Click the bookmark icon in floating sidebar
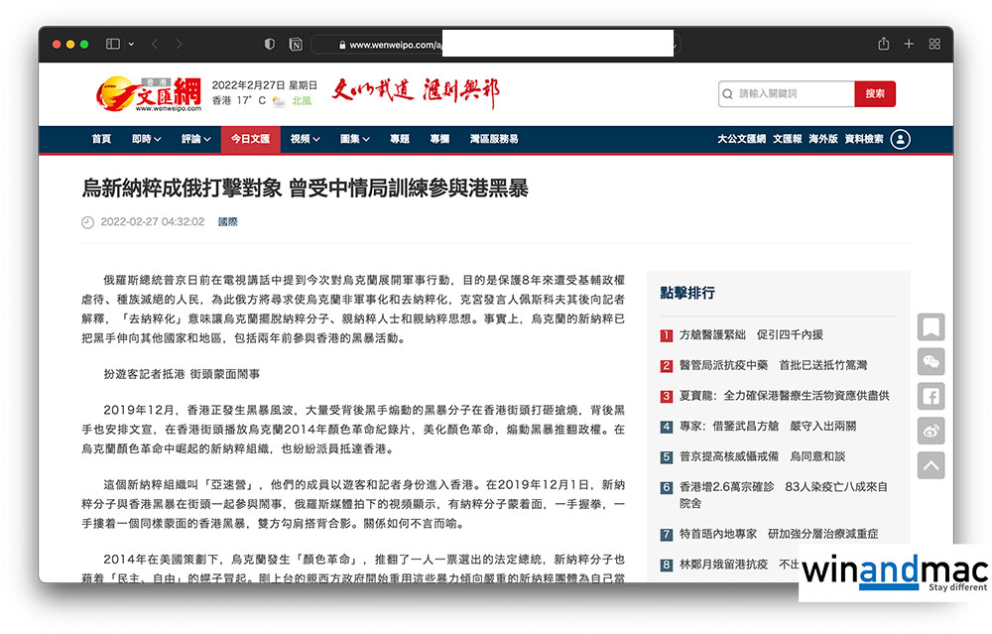992x634 pixels. click(x=930, y=326)
